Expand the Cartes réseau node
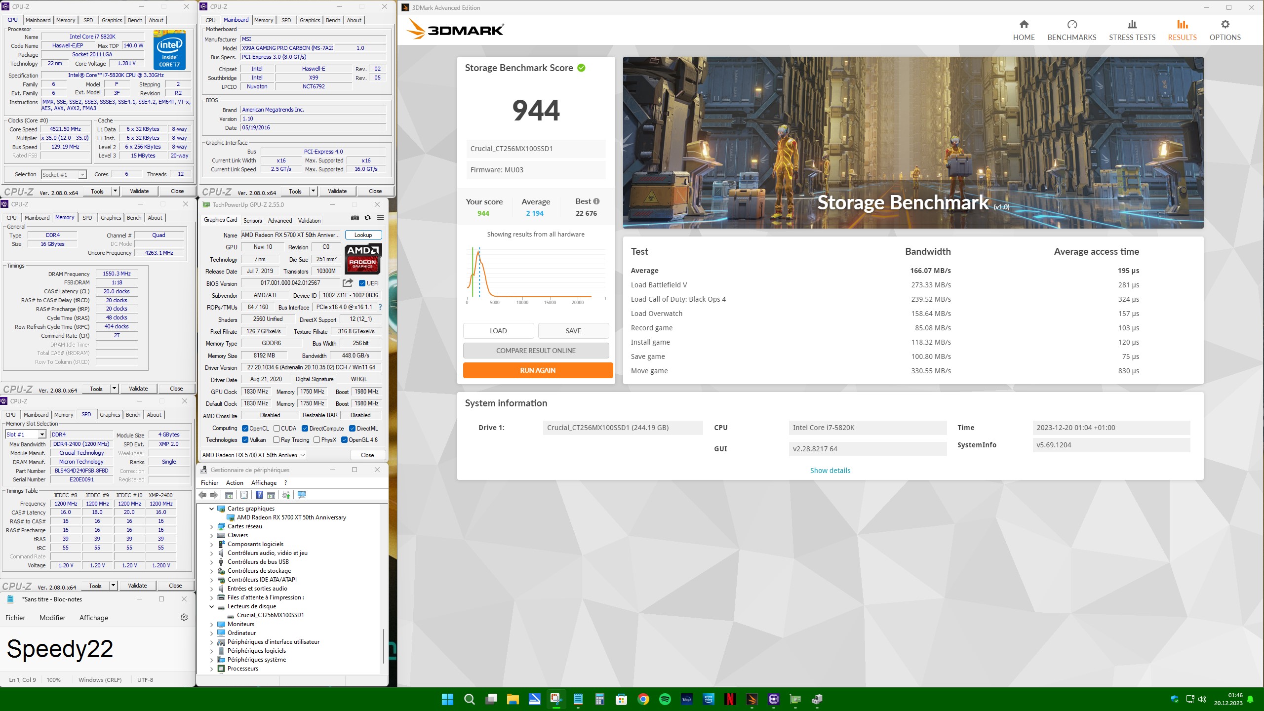1264x711 pixels. (211, 526)
